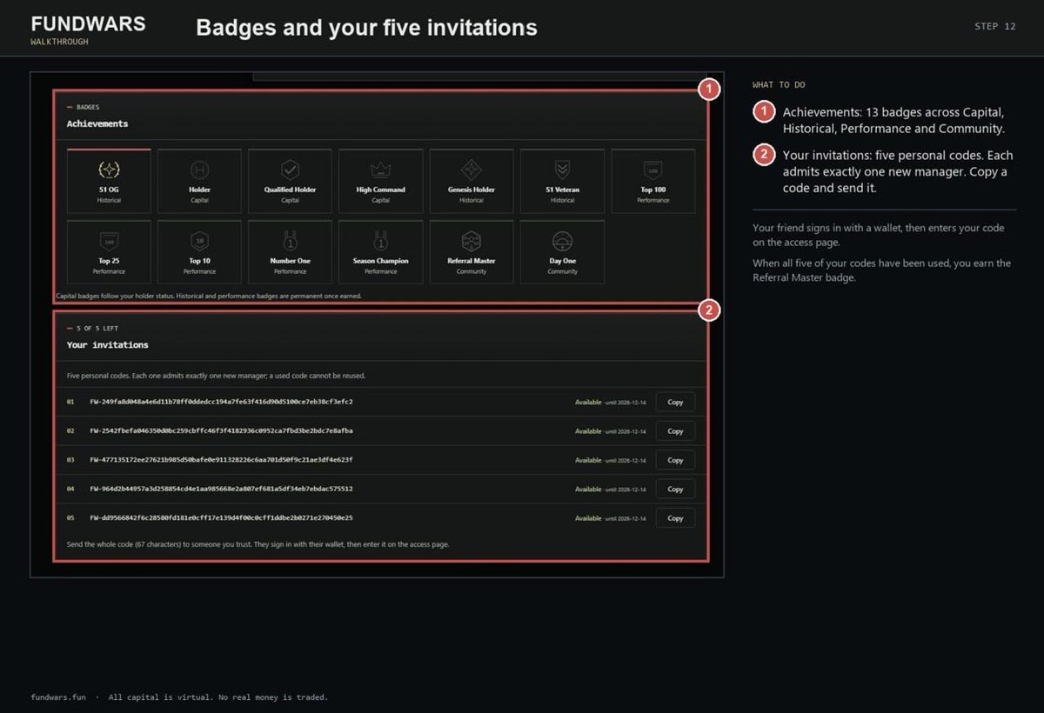Click the '5 OF 5 LEFT' label
The image size is (1044, 713).
(x=97, y=329)
